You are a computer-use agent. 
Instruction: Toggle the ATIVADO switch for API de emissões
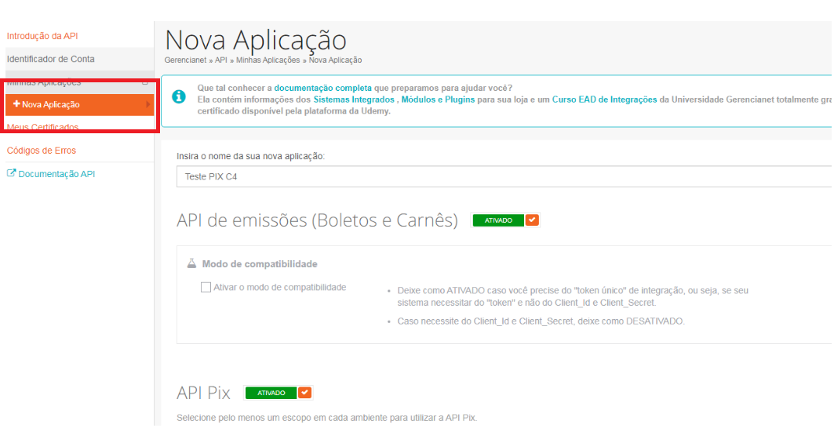pos(498,220)
